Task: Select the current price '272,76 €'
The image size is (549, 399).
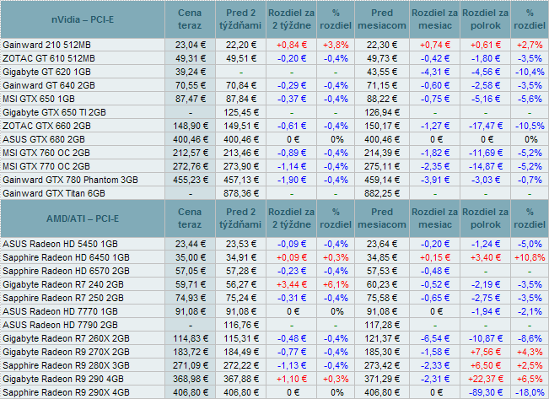Action: 191,166
